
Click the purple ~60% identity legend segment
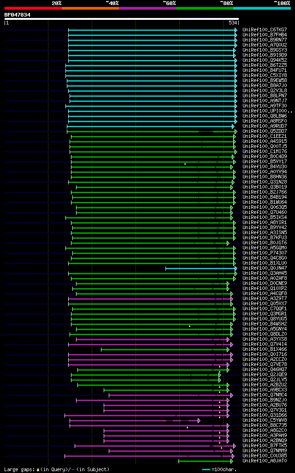147,8
